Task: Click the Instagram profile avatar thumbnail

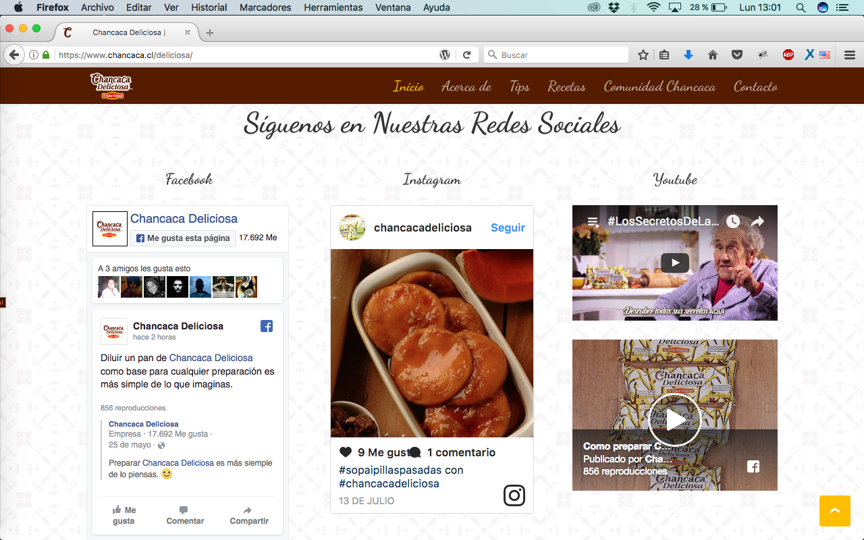Action: (x=352, y=227)
